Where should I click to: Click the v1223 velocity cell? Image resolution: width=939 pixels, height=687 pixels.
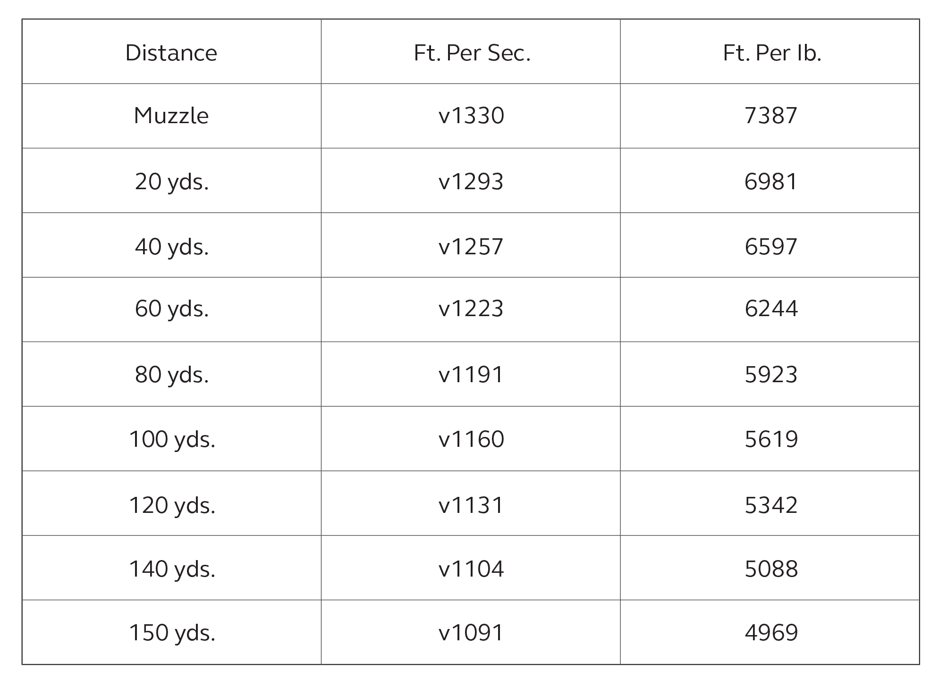(471, 310)
